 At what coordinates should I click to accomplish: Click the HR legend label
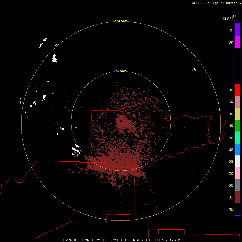(x=231, y=126)
